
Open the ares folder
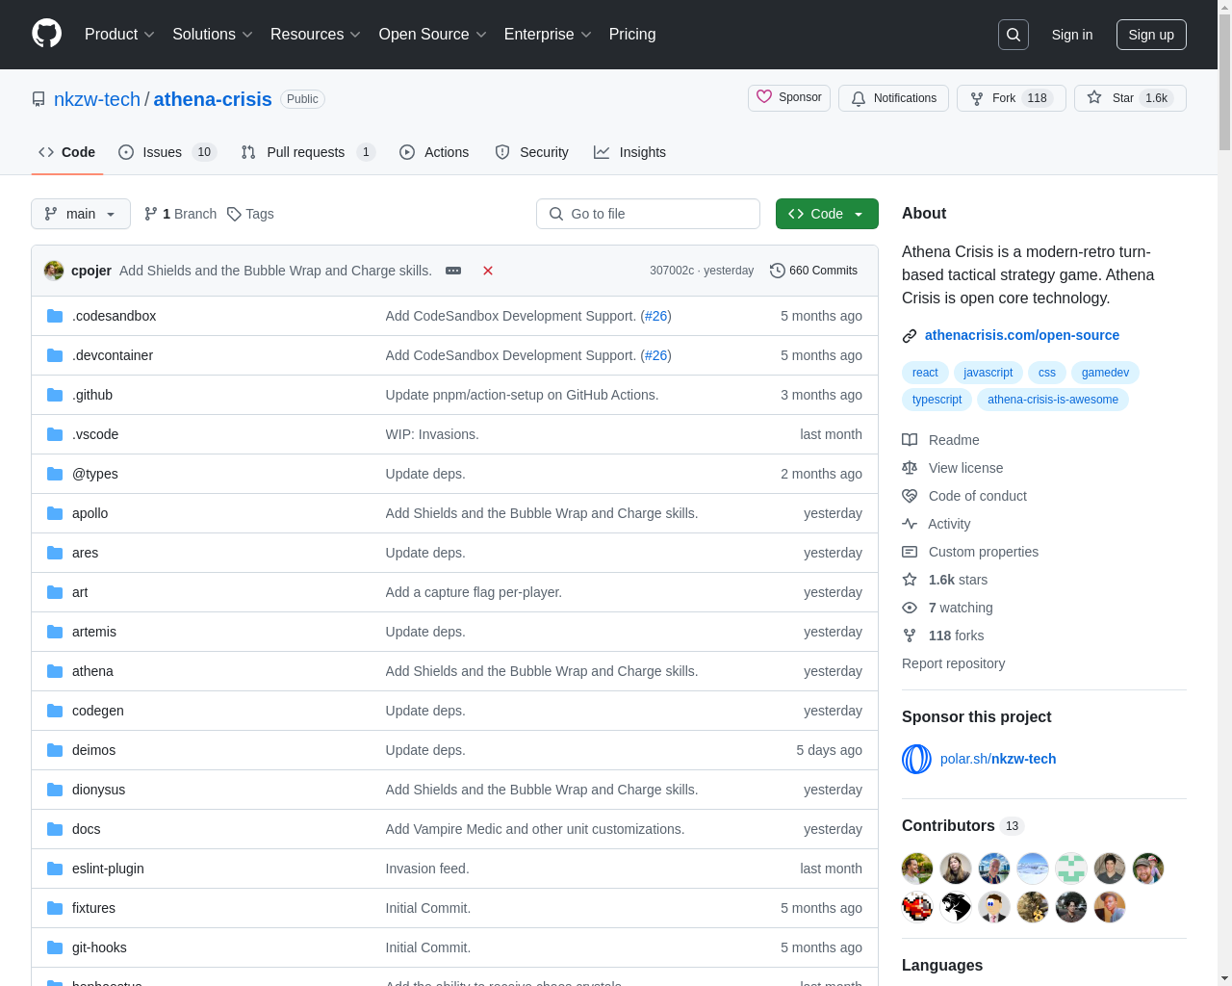tap(85, 553)
